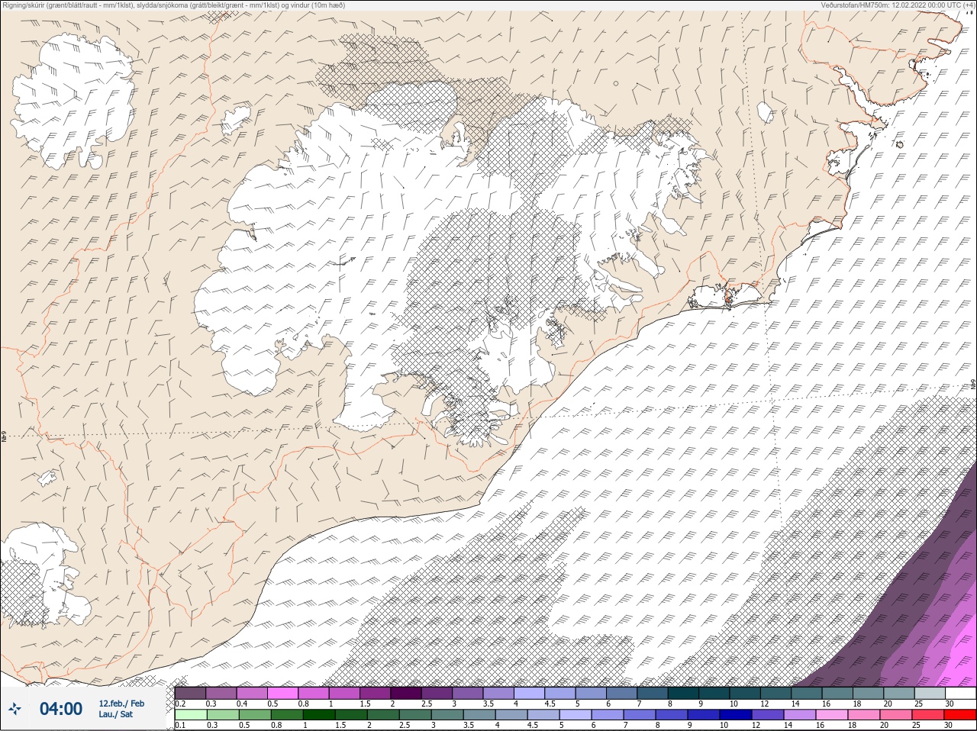Select the deep blue swatch labeled 10 in lower legend
The image size is (977, 731).
tap(735, 715)
